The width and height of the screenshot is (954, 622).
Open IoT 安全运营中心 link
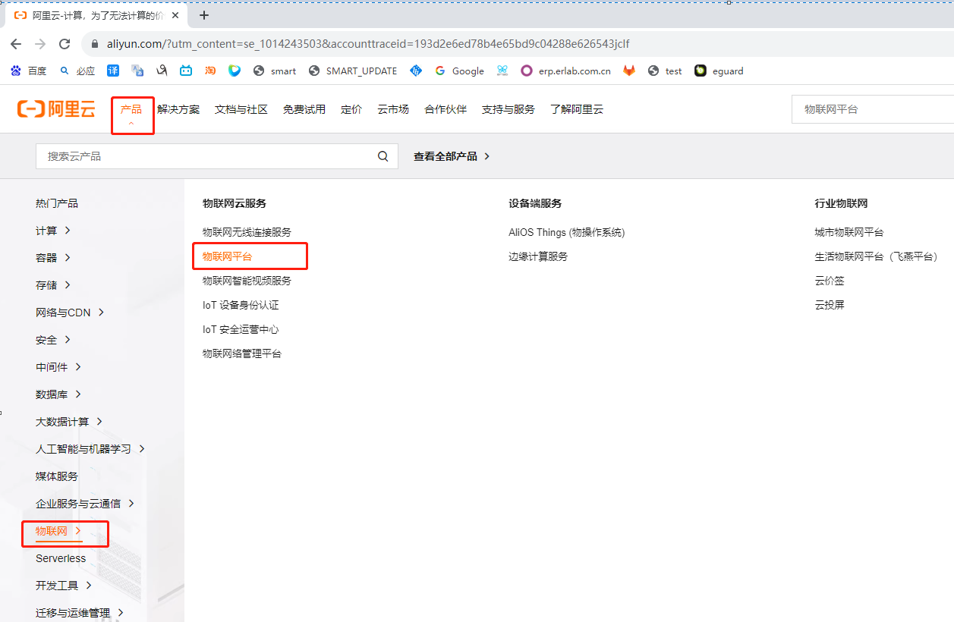241,329
